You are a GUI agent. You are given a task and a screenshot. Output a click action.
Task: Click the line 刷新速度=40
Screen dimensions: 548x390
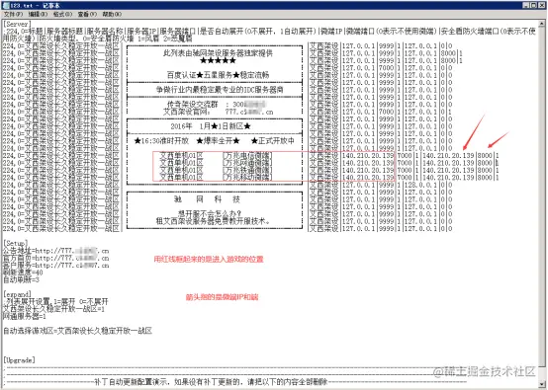tap(23, 273)
